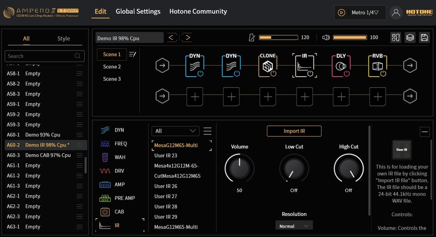Screen dimensions: 436x237
Task: Select Scene 3
Action: coord(112,79)
